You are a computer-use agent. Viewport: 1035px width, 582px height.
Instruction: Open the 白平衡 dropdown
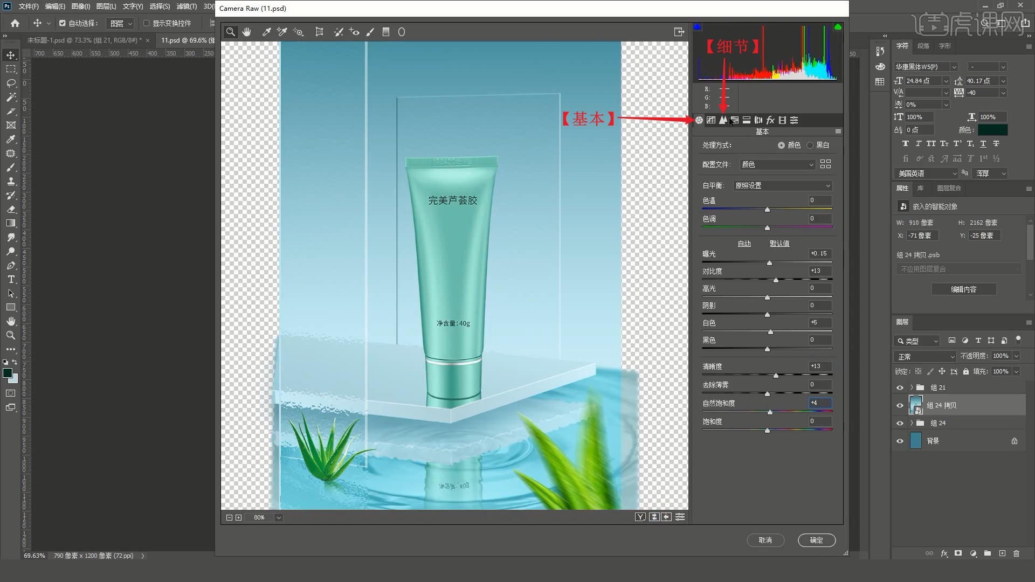point(783,186)
